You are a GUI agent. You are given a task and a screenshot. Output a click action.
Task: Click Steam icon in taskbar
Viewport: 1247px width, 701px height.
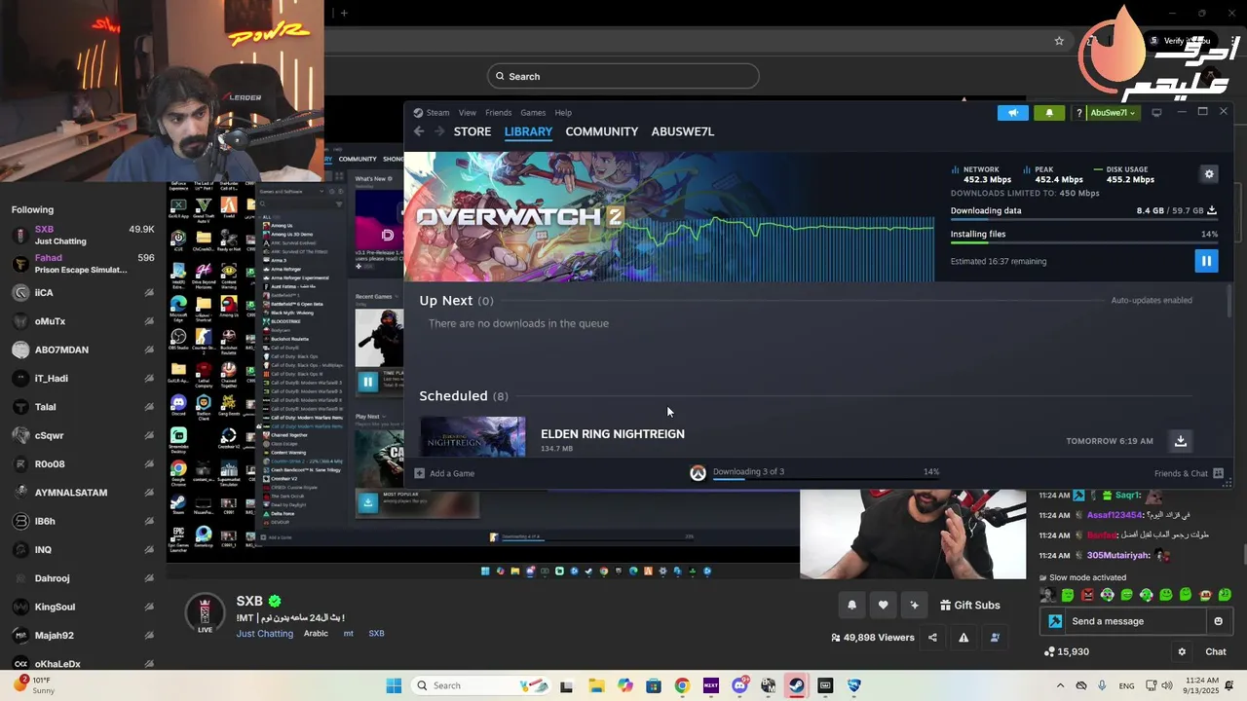[x=797, y=685]
